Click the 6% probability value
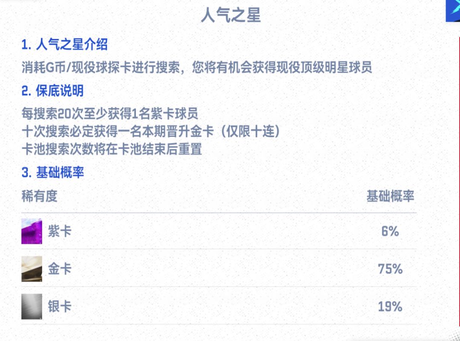This screenshot has height=341, width=460. pos(390,231)
